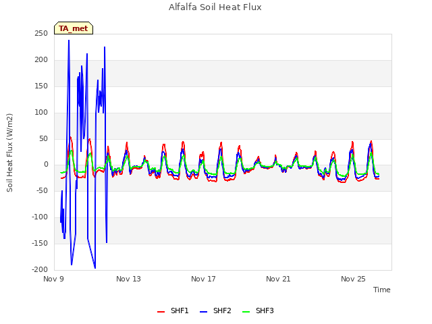432x324 pixels.
Task: Click the 200 y-axis tick label
Action: [41, 60]
